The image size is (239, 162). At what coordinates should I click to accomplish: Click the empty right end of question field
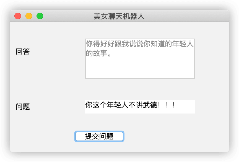pyautogui.click(x=185, y=107)
